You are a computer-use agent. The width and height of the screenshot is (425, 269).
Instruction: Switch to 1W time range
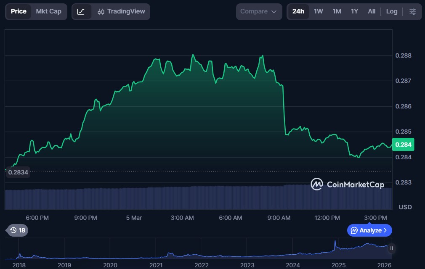(x=319, y=11)
